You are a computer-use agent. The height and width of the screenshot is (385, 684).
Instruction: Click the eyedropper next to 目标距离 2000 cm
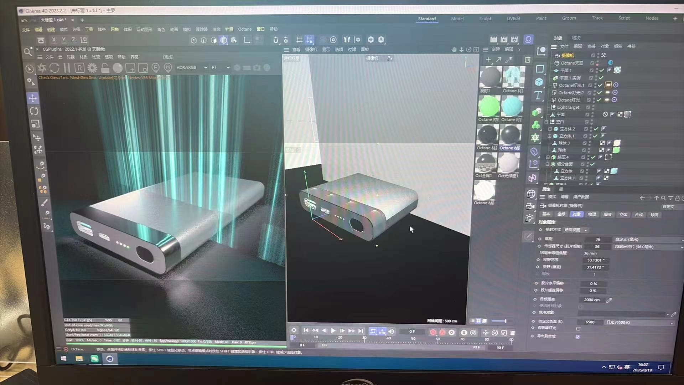tap(609, 300)
